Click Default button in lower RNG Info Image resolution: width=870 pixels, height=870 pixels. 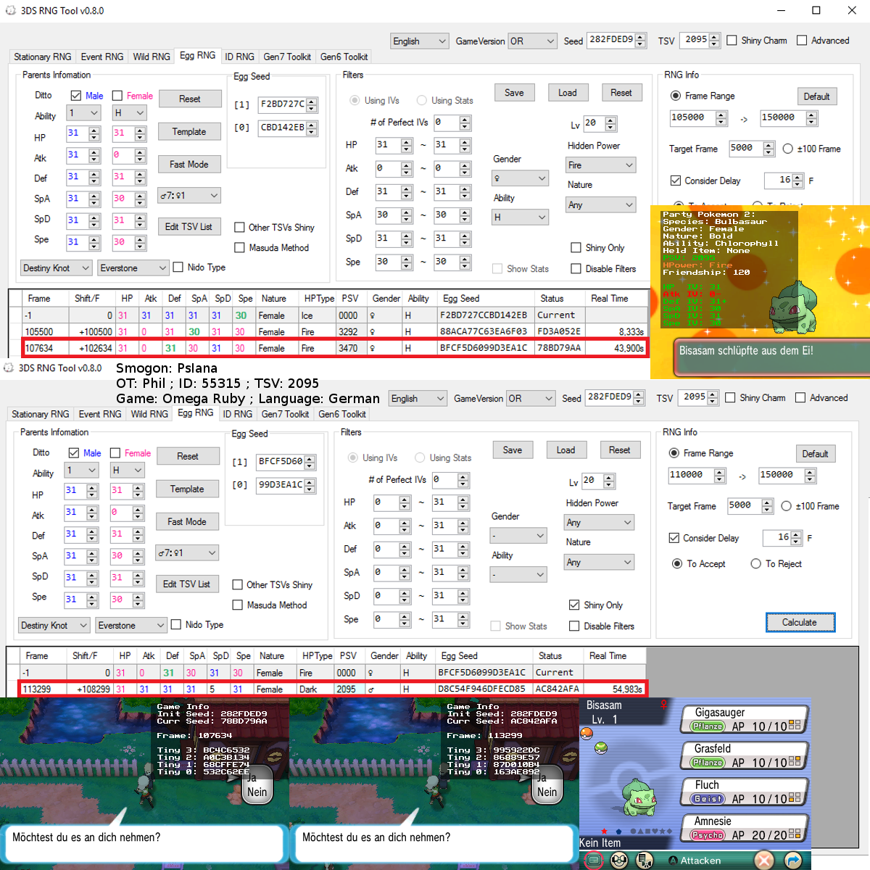816,454
